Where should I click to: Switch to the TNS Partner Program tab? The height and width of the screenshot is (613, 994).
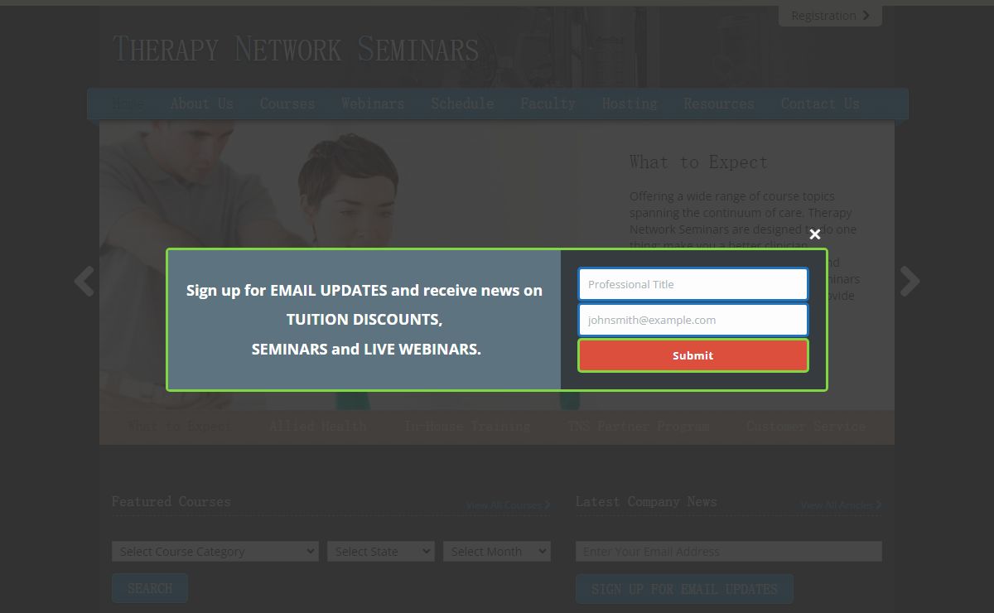coord(639,427)
